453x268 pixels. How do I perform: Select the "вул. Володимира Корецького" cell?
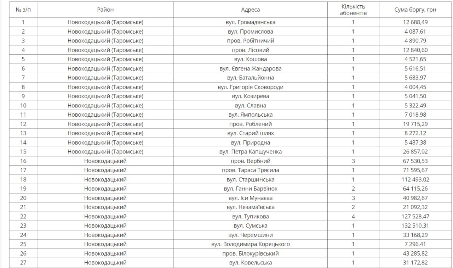point(250,244)
